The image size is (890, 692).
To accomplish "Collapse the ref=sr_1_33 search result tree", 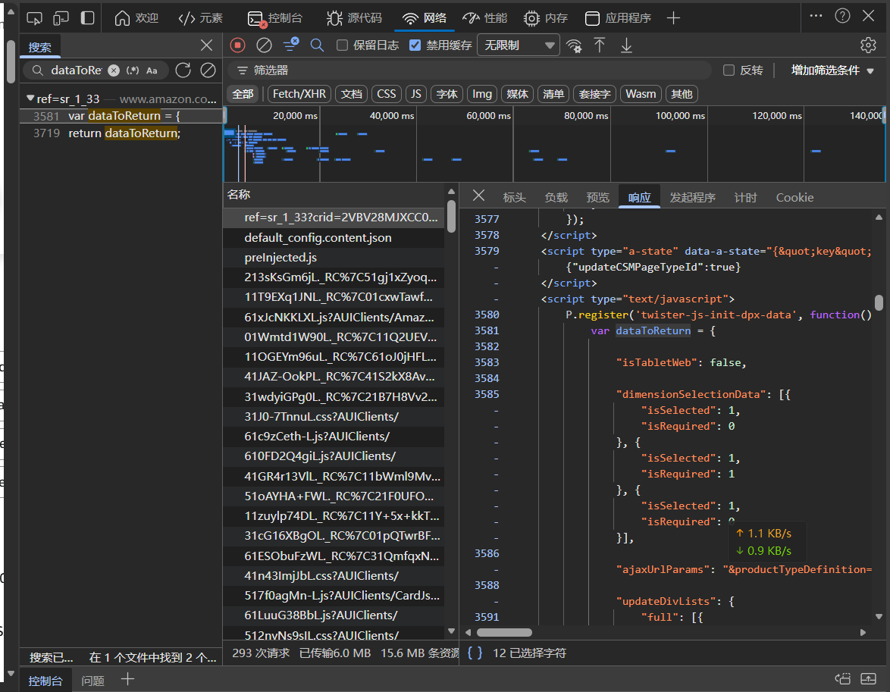I will (x=30, y=99).
